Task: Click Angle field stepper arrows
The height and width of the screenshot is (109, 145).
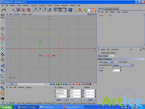Action: (121, 71)
